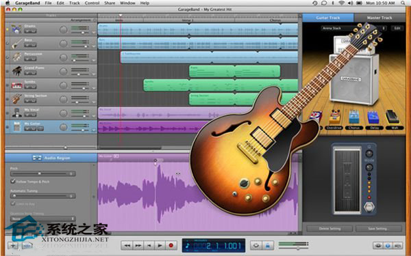Click the Automatic Tuning slider

click(x=43, y=196)
